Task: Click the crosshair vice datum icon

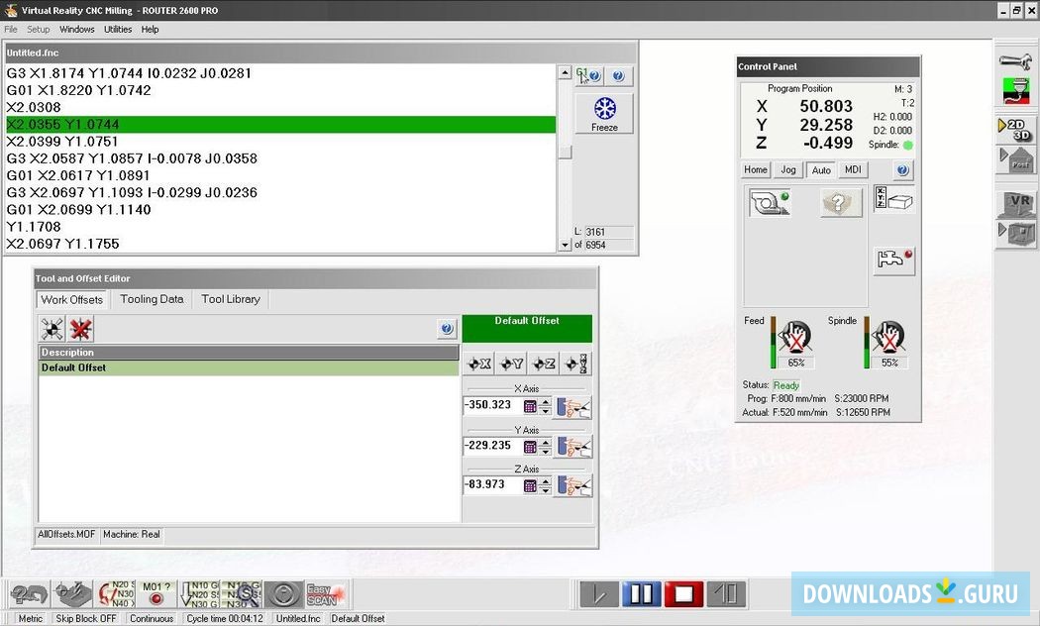Action: coord(72,594)
